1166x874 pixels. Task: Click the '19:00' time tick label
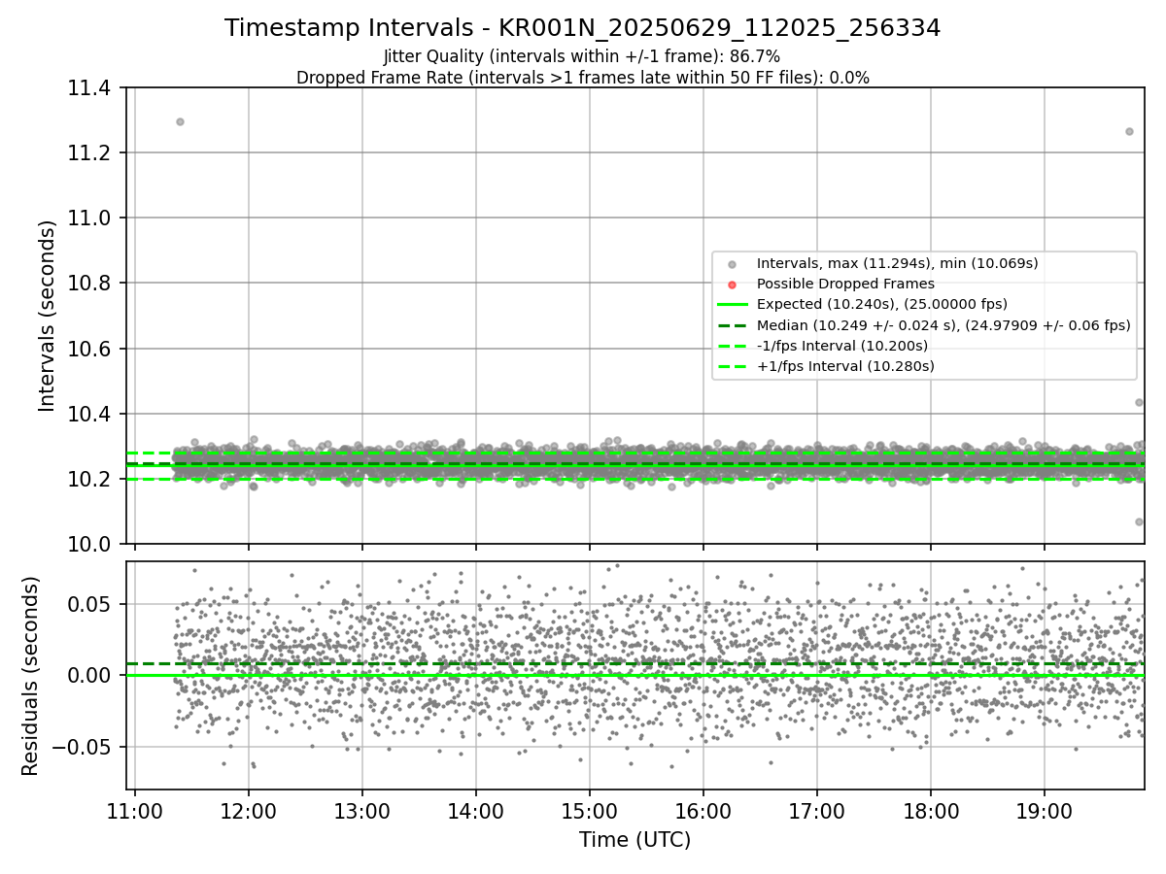coord(1045,811)
